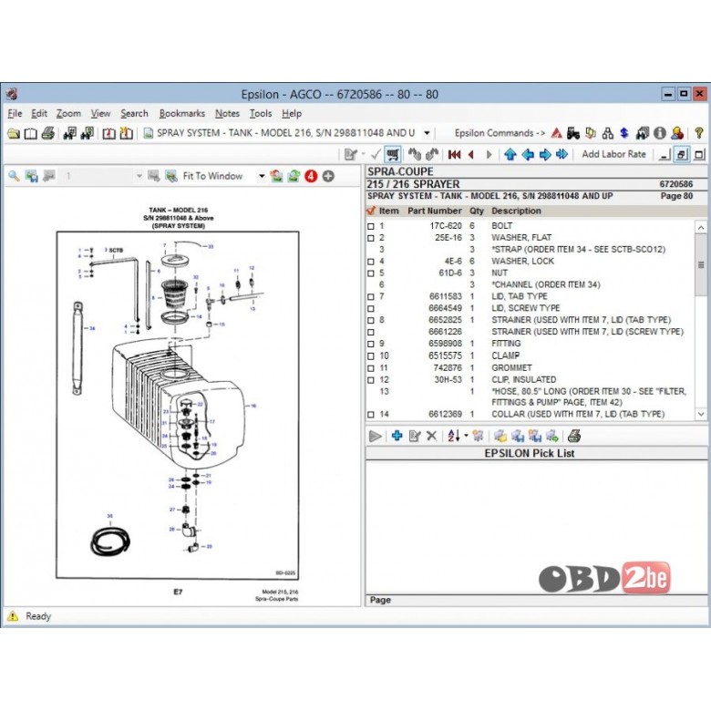Check the box for item 9 FITTING
Screen dimensions: 711x711
click(371, 345)
